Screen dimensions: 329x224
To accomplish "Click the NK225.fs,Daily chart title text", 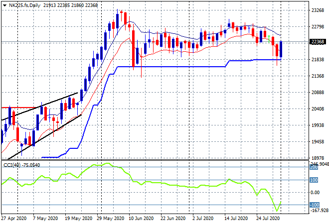I will (24, 5).
